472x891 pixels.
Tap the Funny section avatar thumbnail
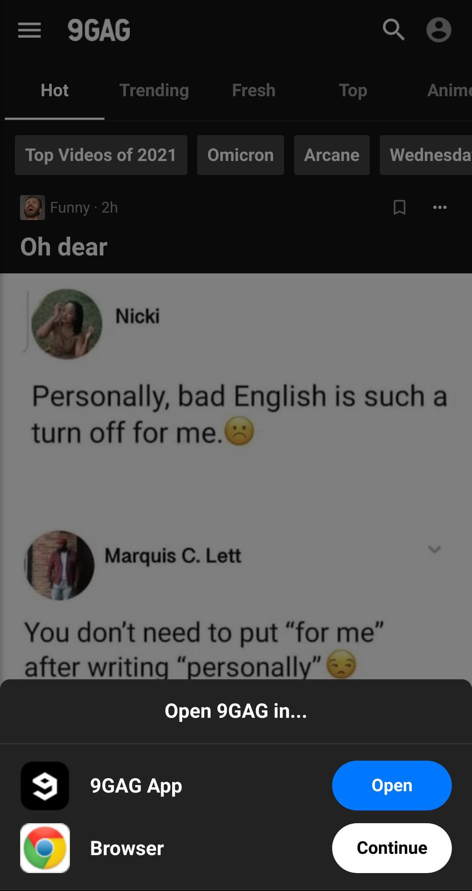(x=32, y=207)
